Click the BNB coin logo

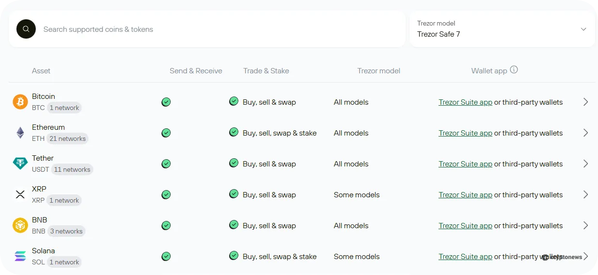coord(20,225)
